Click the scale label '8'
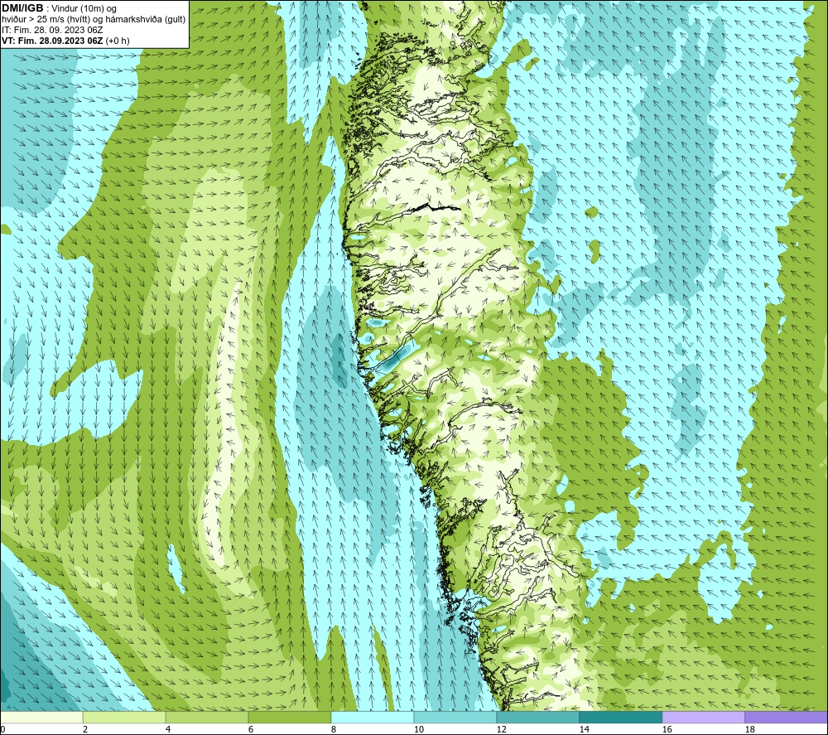This screenshot has width=828, height=735. pyautogui.click(x=334, y=730)
